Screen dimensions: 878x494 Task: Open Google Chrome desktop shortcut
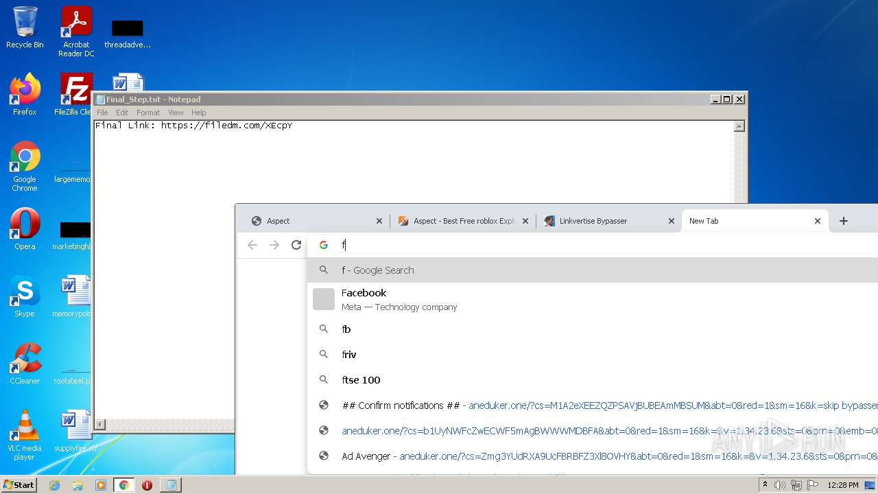pos(25,166)
